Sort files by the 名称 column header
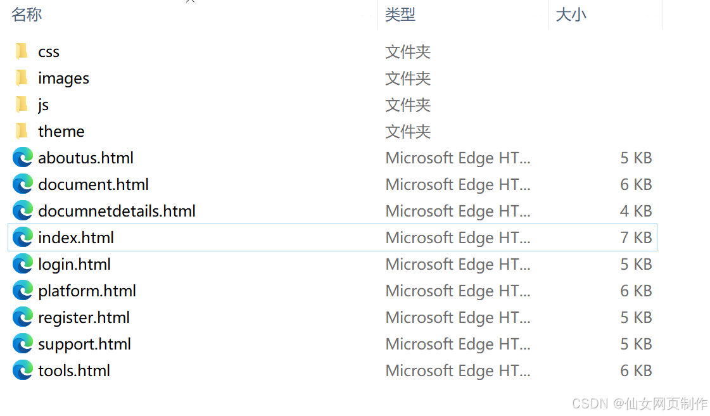This screenshot has height=416, width=710. 27,14
